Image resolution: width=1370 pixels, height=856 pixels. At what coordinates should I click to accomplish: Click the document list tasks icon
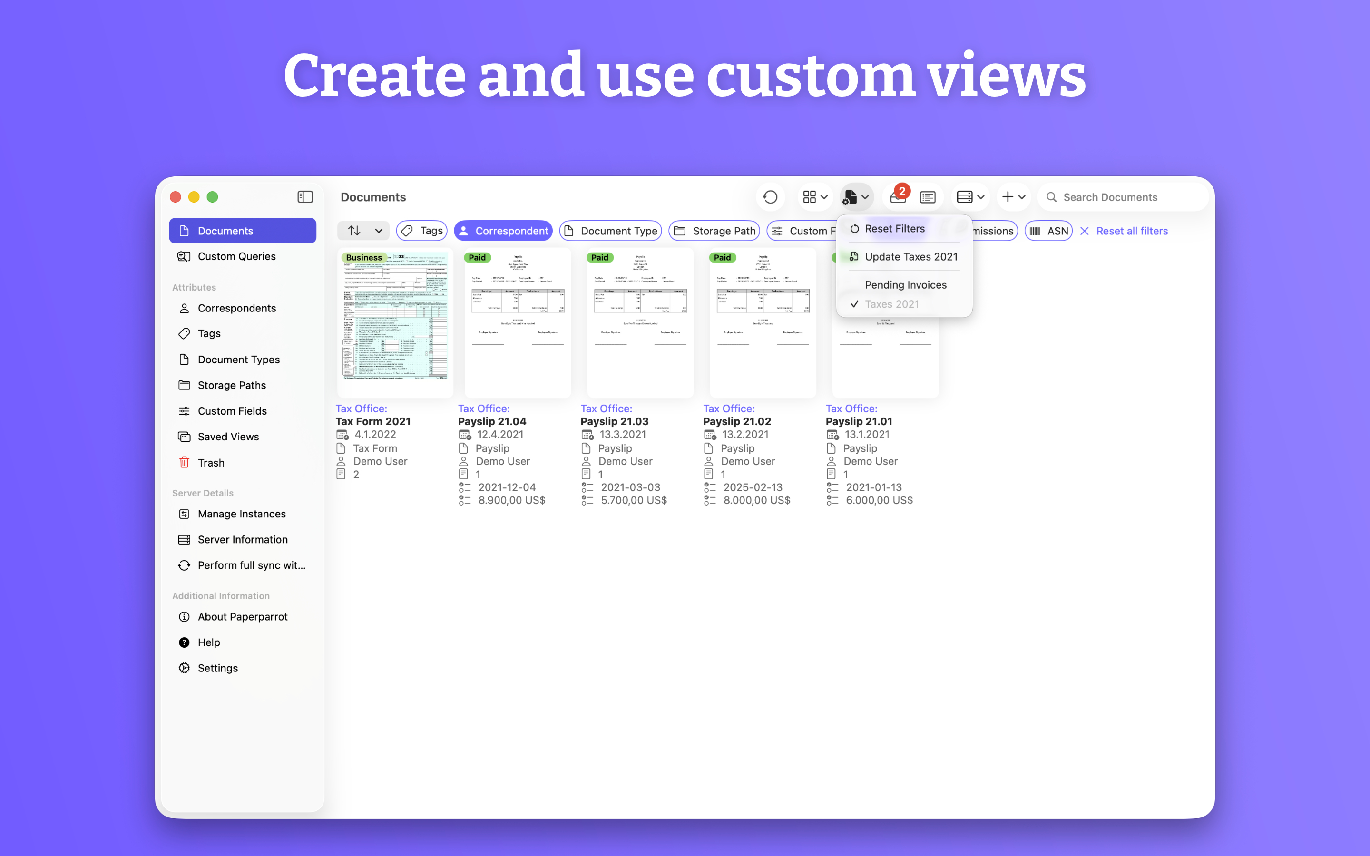928,197
